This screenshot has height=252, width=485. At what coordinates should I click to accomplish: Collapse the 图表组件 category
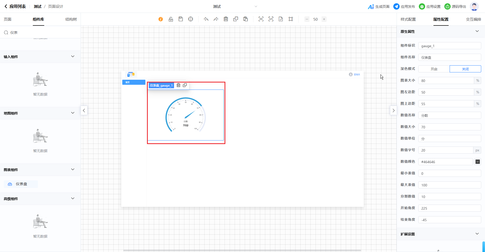click(73, 170)
